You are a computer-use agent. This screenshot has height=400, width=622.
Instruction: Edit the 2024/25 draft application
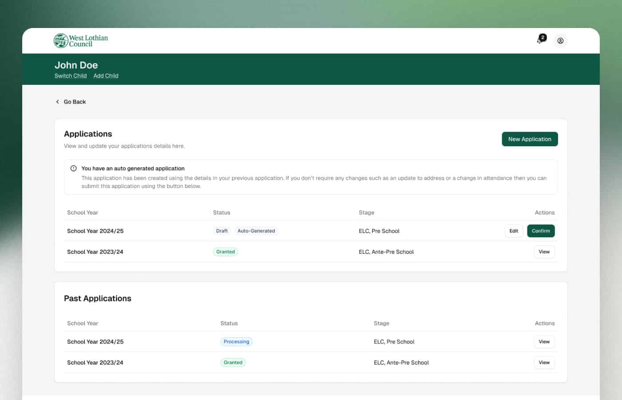514,231
